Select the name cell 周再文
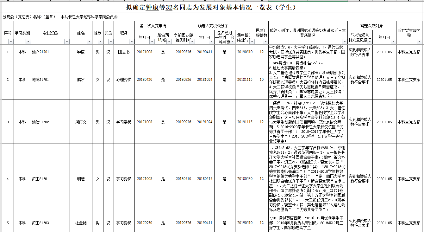Image resolution: width=424 pixels, height=232 pixels. 81,122
